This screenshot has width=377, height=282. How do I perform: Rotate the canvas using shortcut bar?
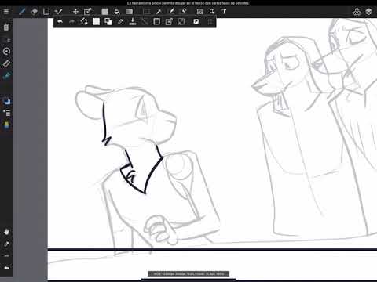(x=84, y=21)
